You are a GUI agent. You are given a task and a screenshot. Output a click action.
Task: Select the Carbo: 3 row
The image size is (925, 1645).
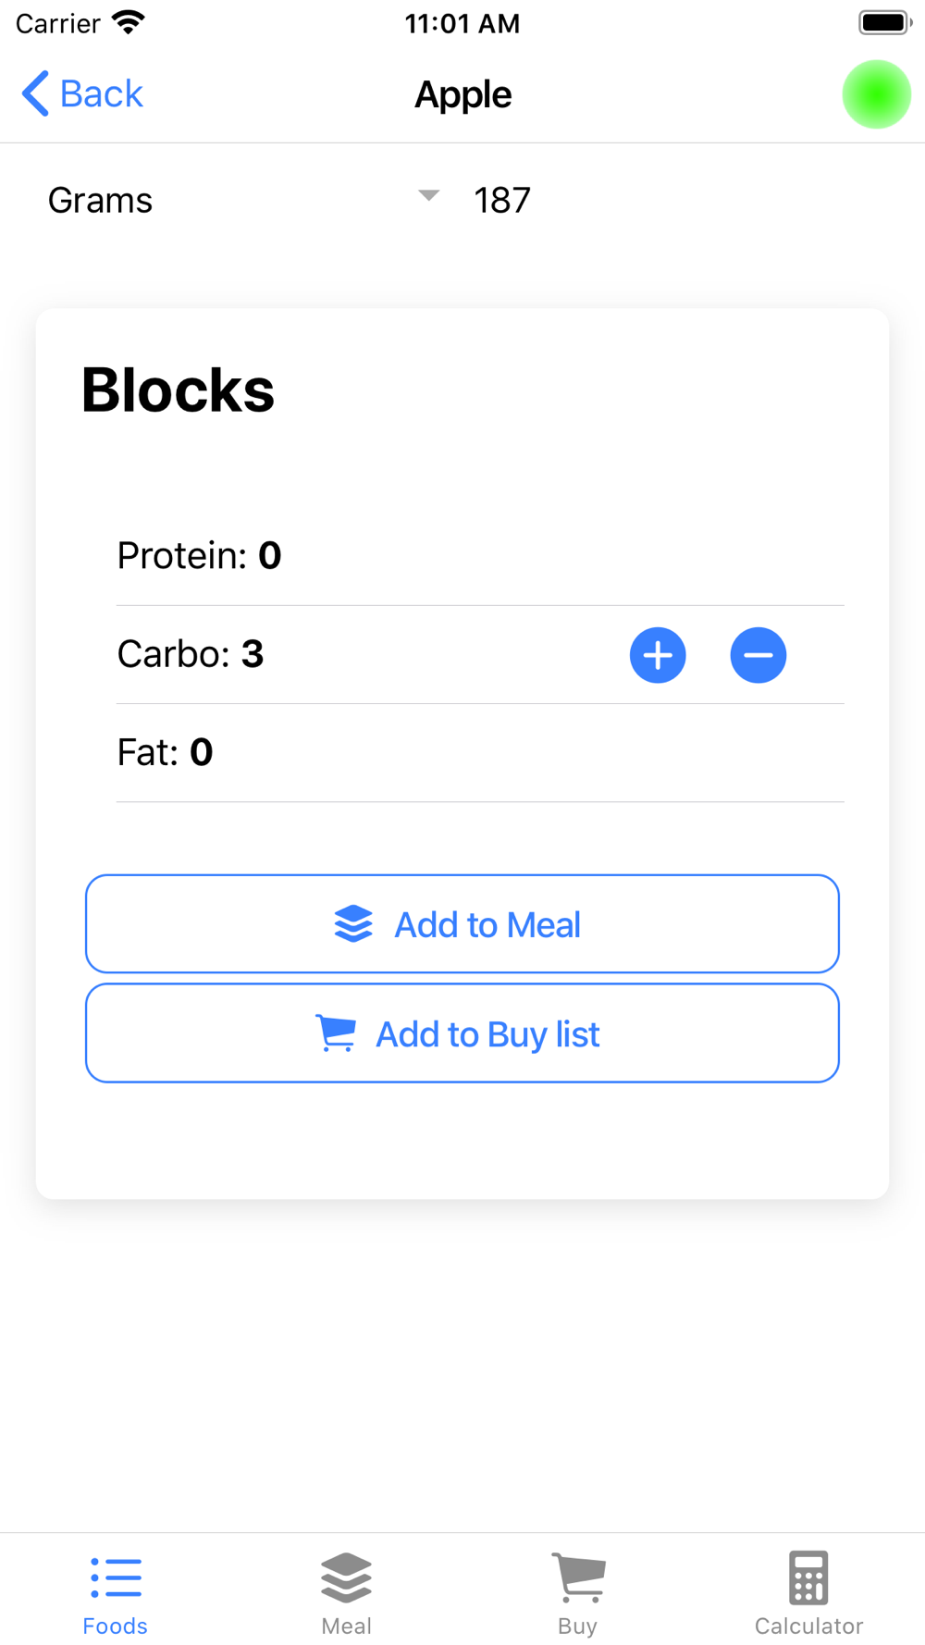tap(480, 655)
